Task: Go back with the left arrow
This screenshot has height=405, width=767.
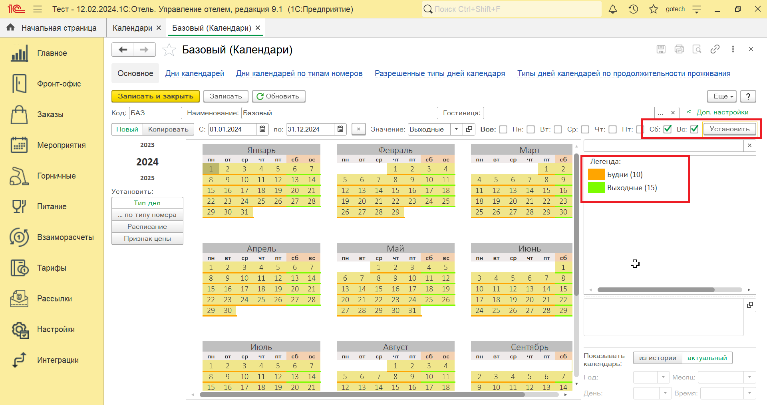Action: [x=123, y=50]
